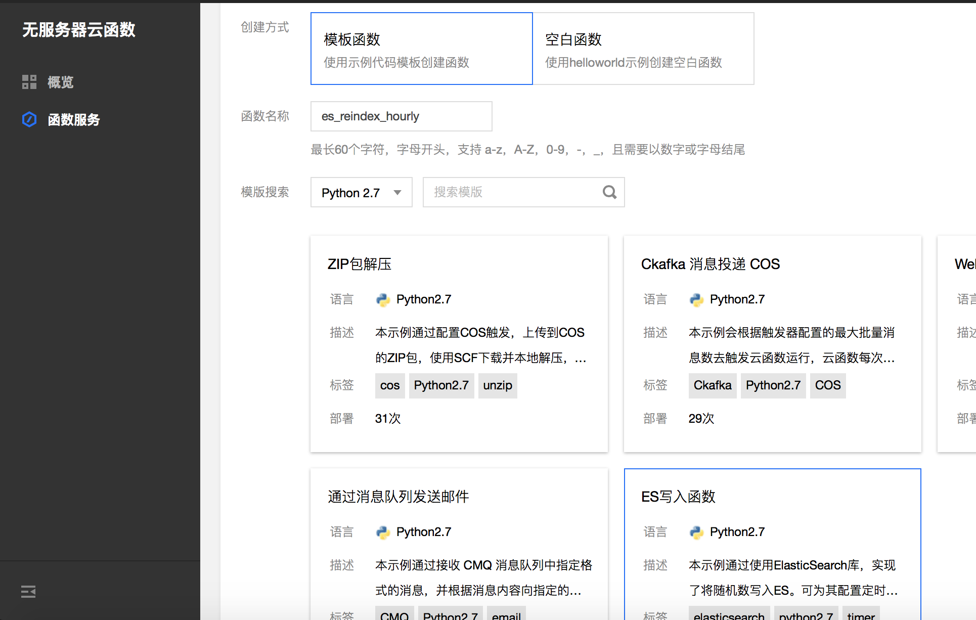Select 模板函数 creation method
Viewport: 976px width, 620px height.
pyautogui.click(x=421, y=49)
